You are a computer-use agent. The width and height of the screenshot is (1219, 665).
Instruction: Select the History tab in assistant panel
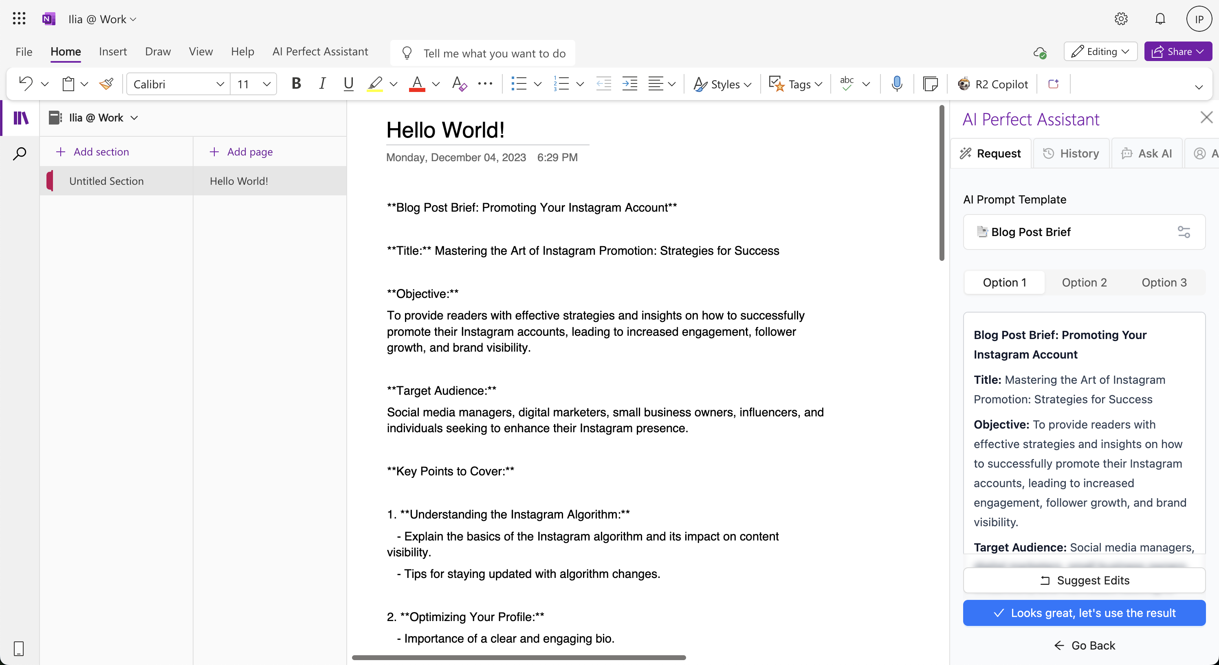[1072, 153]
